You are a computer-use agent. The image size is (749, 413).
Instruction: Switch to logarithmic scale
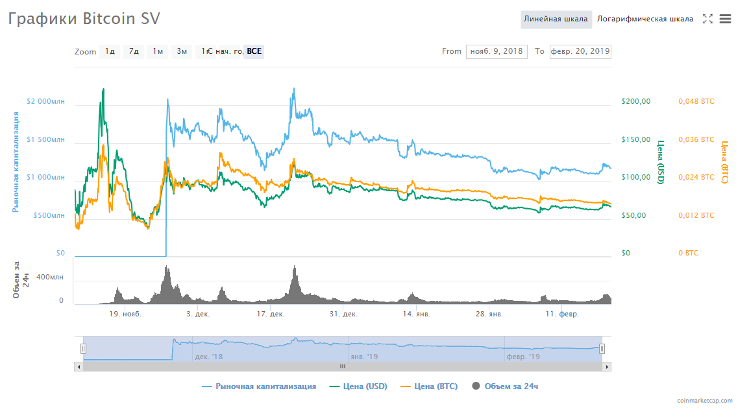click(x=645, y=19)
